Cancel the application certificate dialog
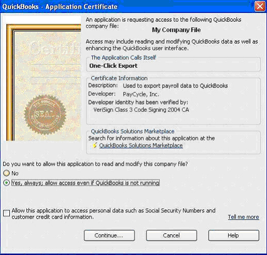The height and width of the screenshot is (255, 267). (x=171, y=235)
